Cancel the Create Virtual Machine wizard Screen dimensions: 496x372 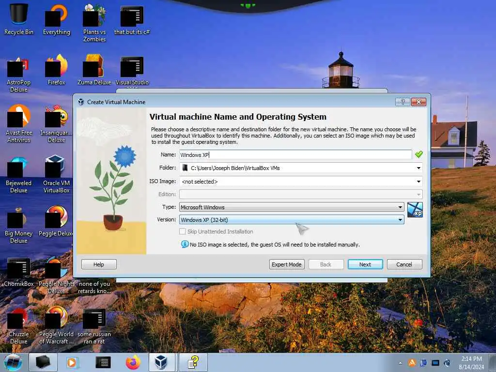[x=404, y=264]
